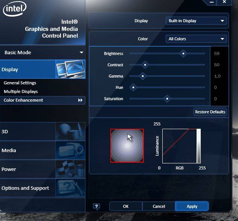Click the OK button
Viewport: 238px width, 221px height.
[126, 206]
